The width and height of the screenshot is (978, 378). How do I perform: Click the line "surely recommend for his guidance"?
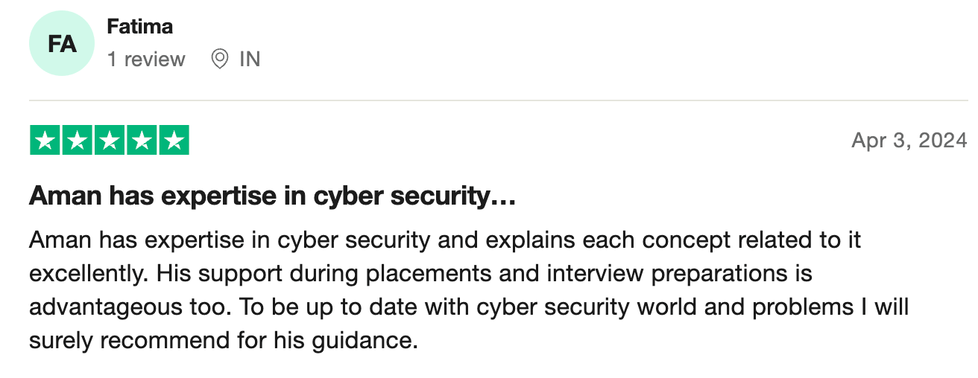coord(221,341)
